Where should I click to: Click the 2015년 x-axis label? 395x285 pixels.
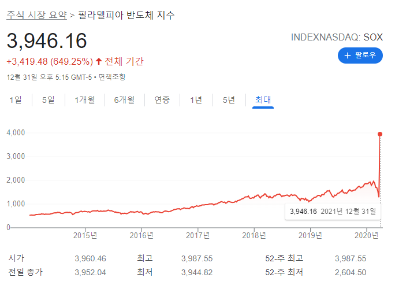click(x=85, y=235)
